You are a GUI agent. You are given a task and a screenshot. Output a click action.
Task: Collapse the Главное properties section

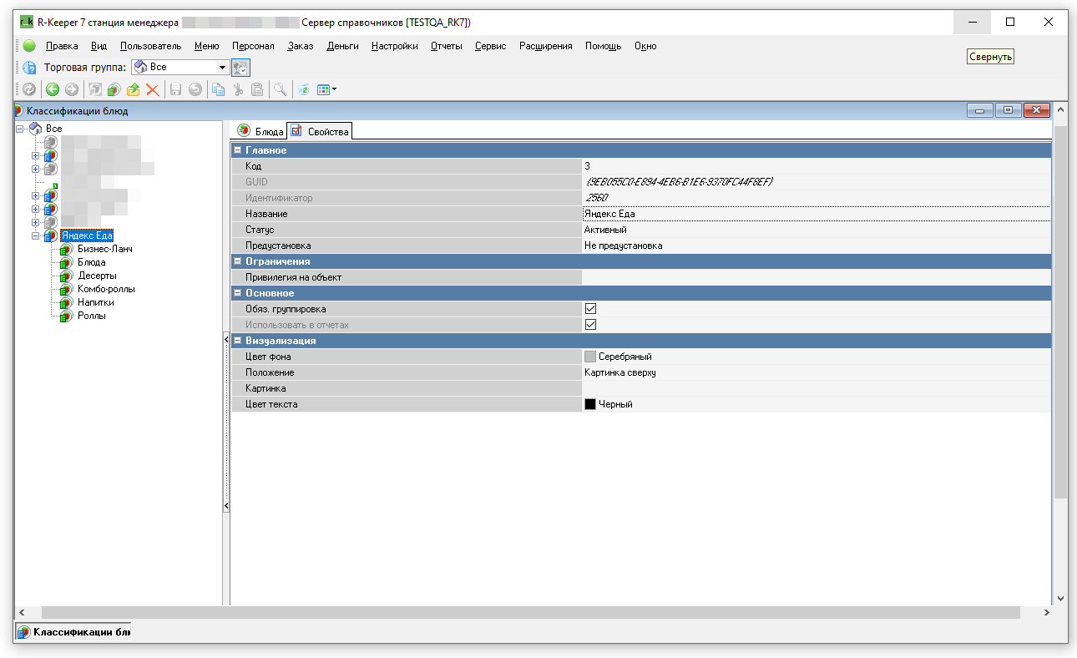point(238,150)
